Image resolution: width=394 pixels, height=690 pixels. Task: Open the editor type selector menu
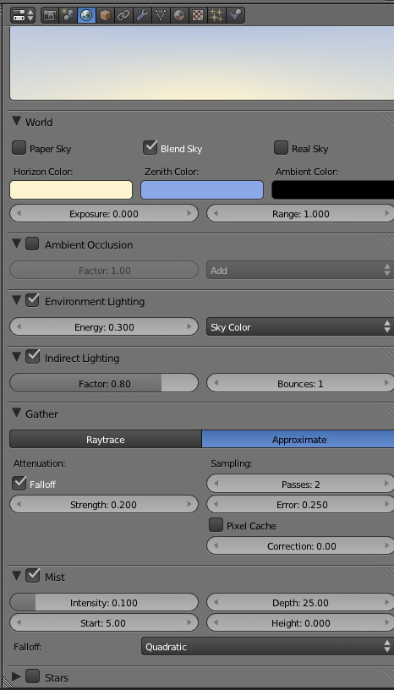pos(23,15)
